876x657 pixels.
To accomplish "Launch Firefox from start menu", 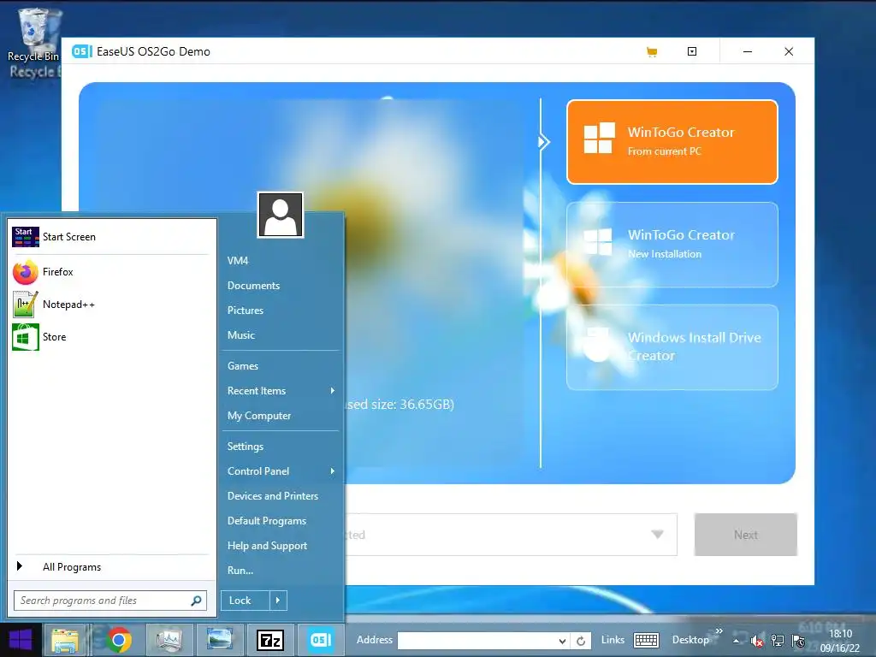I will point(110,272).
